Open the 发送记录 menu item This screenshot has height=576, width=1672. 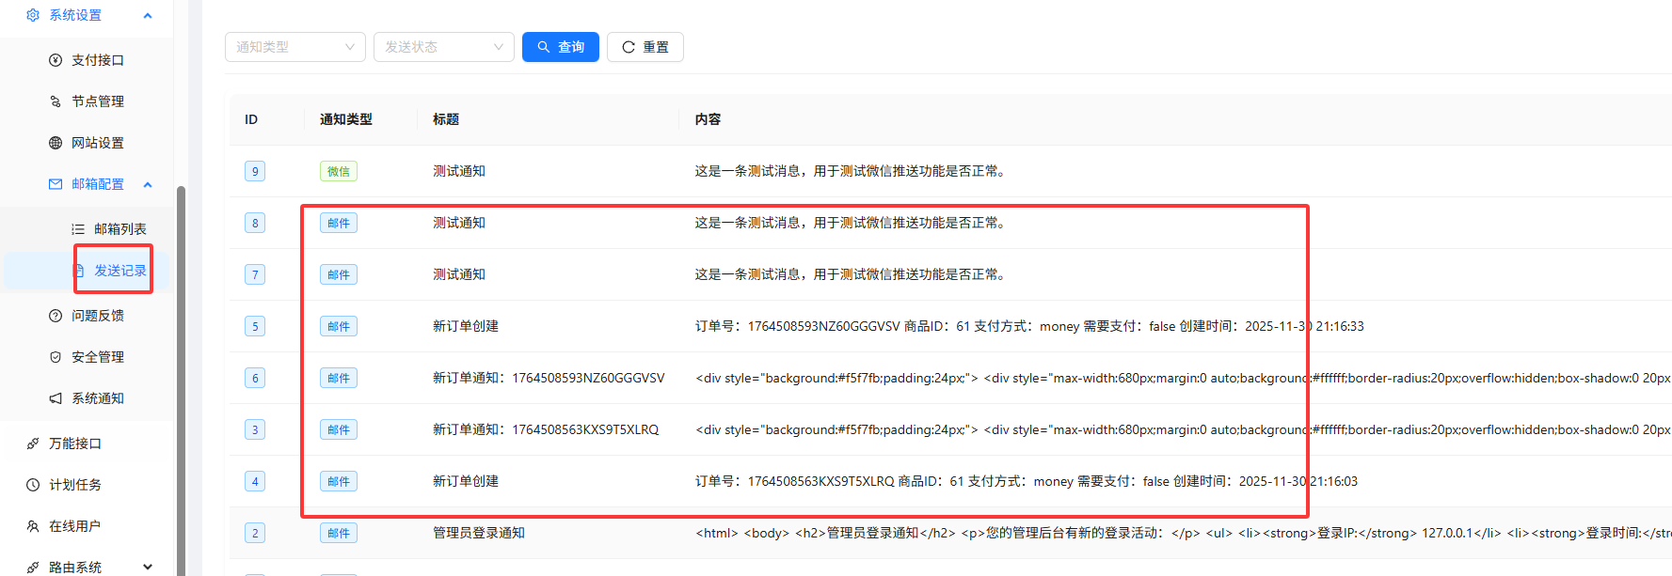coord(119,271)
